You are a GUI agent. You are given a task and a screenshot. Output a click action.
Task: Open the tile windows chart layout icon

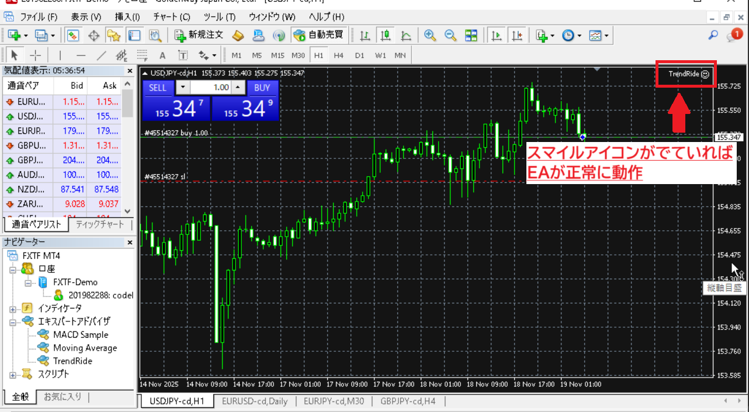pyautogui.click(x=471, y=36)
